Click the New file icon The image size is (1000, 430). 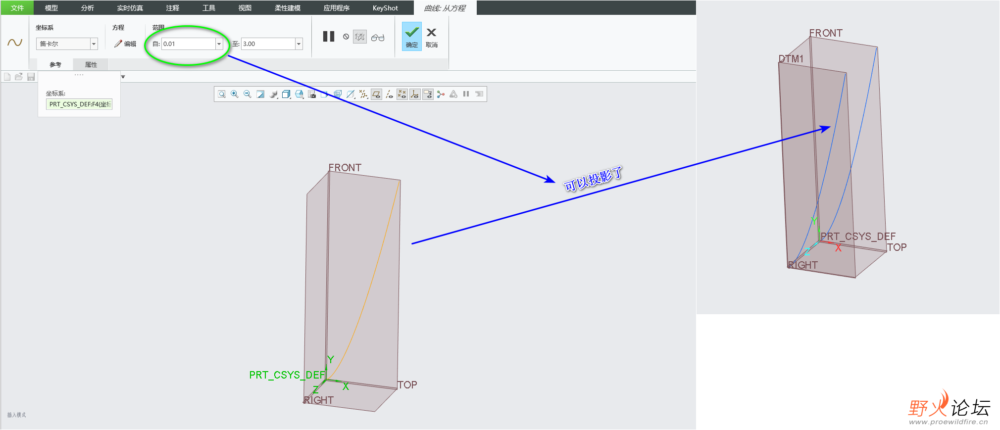(x=7, y=77)
